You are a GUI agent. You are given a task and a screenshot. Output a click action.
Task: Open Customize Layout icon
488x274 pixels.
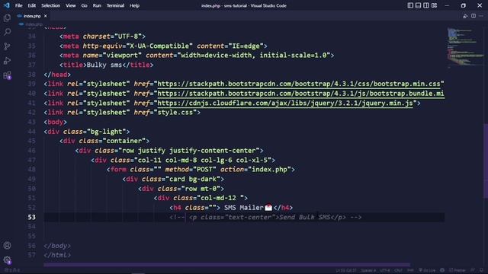[434, 5]
